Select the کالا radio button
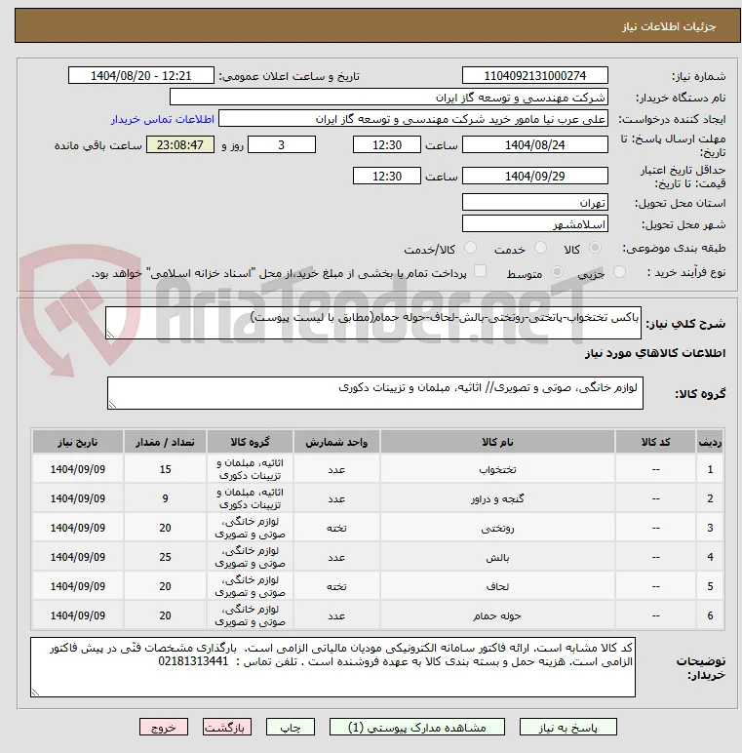This screenshot has width=742, height=753. 595,248
